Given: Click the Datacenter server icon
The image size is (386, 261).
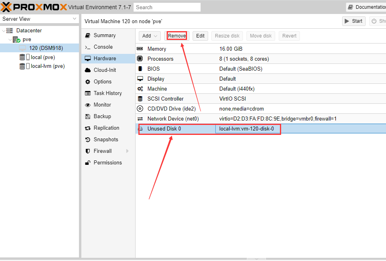Looking at the screenshot, I should [x=10, y=31].
